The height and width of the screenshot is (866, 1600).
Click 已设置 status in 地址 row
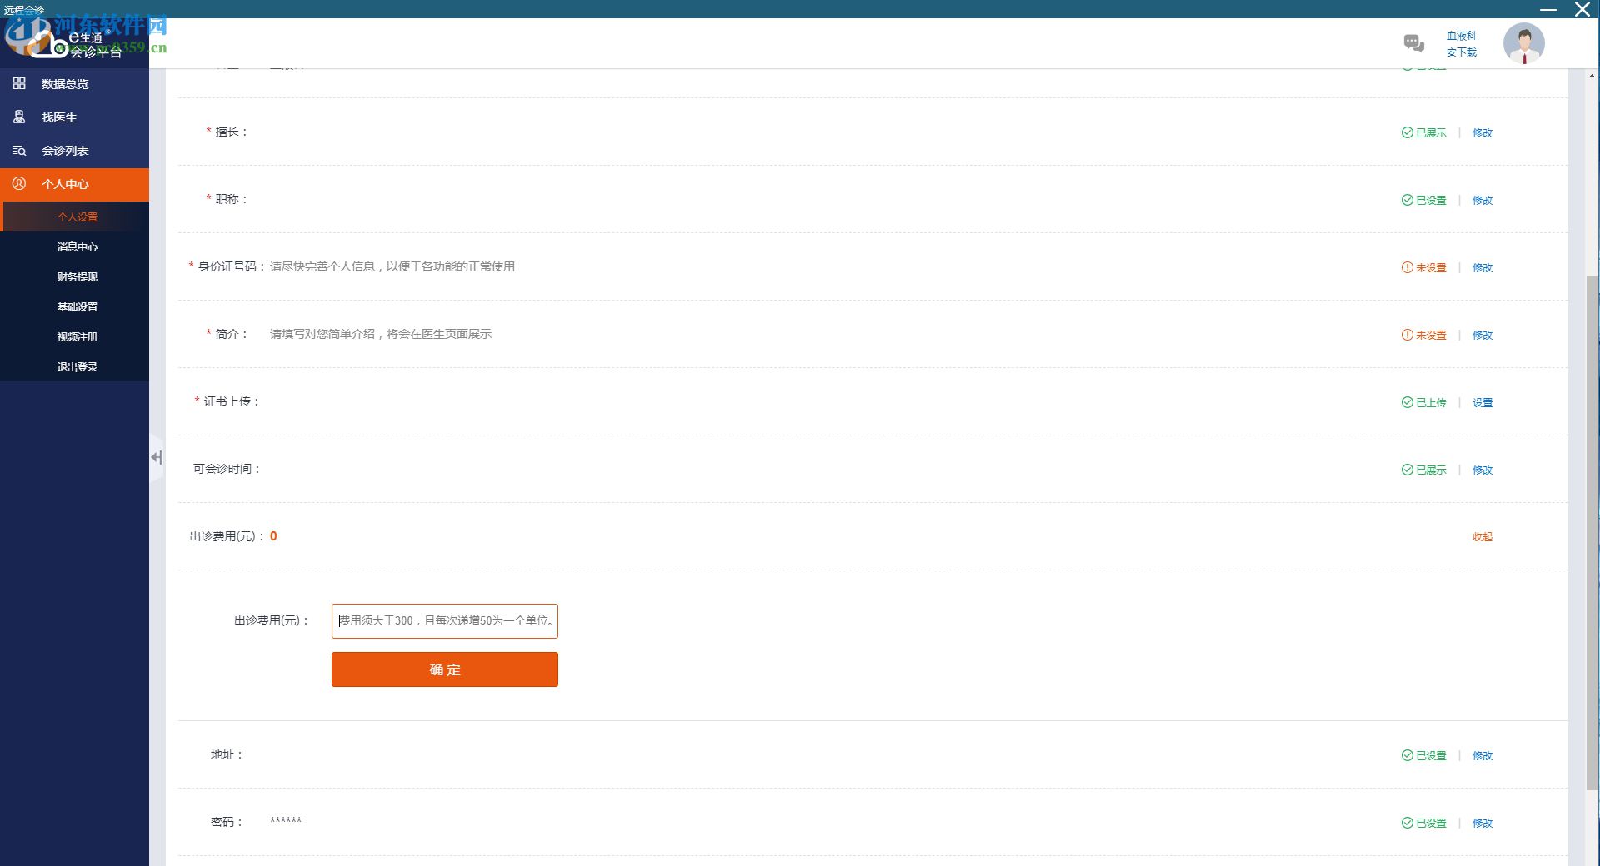[x=1423, y=755]
